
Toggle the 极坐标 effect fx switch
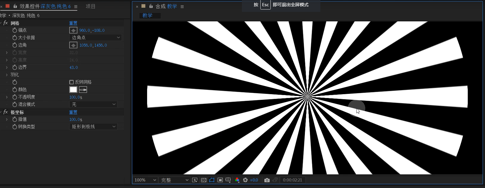click(5, 112)
